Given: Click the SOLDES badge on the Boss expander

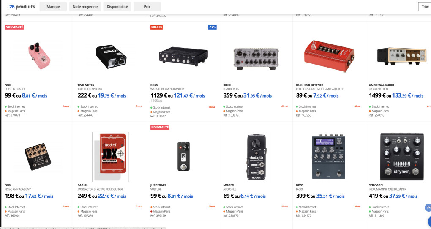Looking at the screenshot, I should pos(156,27).
